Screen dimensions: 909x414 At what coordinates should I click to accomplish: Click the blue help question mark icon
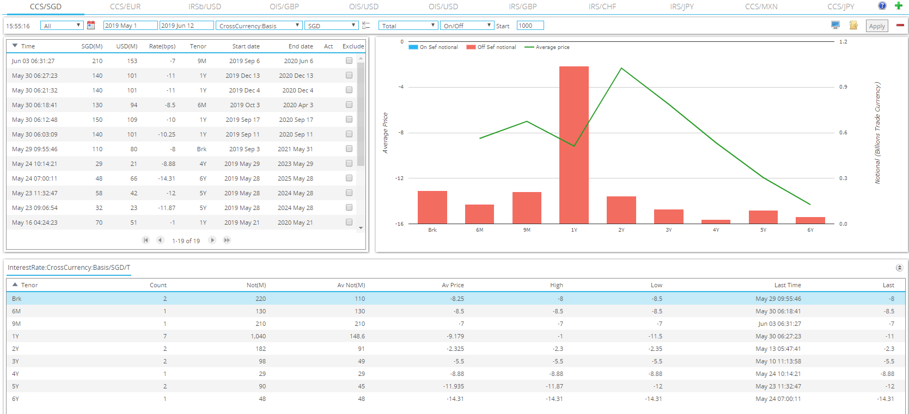coord(882,6)
